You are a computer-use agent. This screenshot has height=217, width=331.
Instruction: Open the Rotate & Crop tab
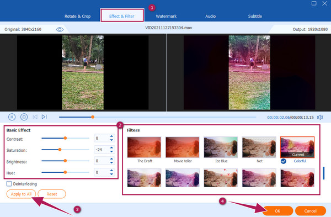tap(77, 16)
